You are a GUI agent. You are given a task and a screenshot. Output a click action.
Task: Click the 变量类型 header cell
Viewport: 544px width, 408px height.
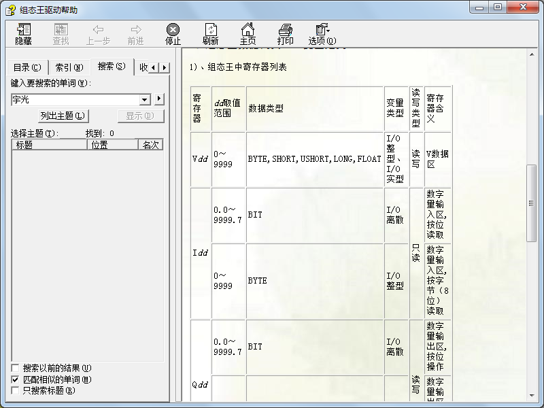coord(396,108)
